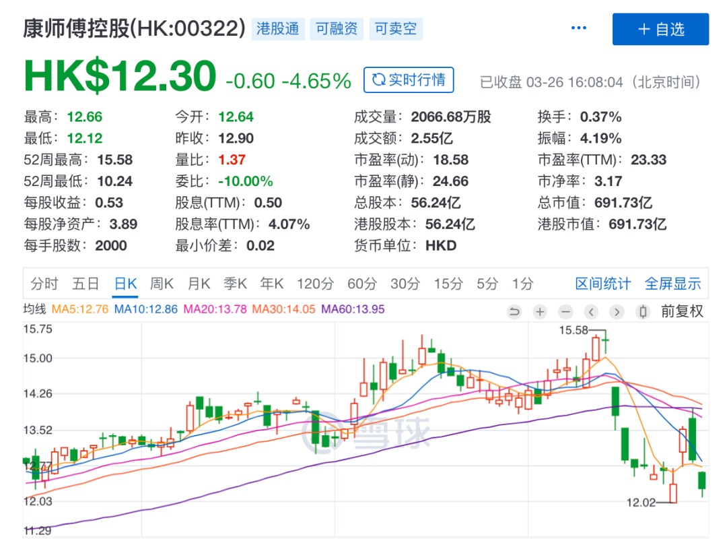Switch to the 分时 chart tab
The width and height of the screenshot is (727, 539).
coord(44,284)
